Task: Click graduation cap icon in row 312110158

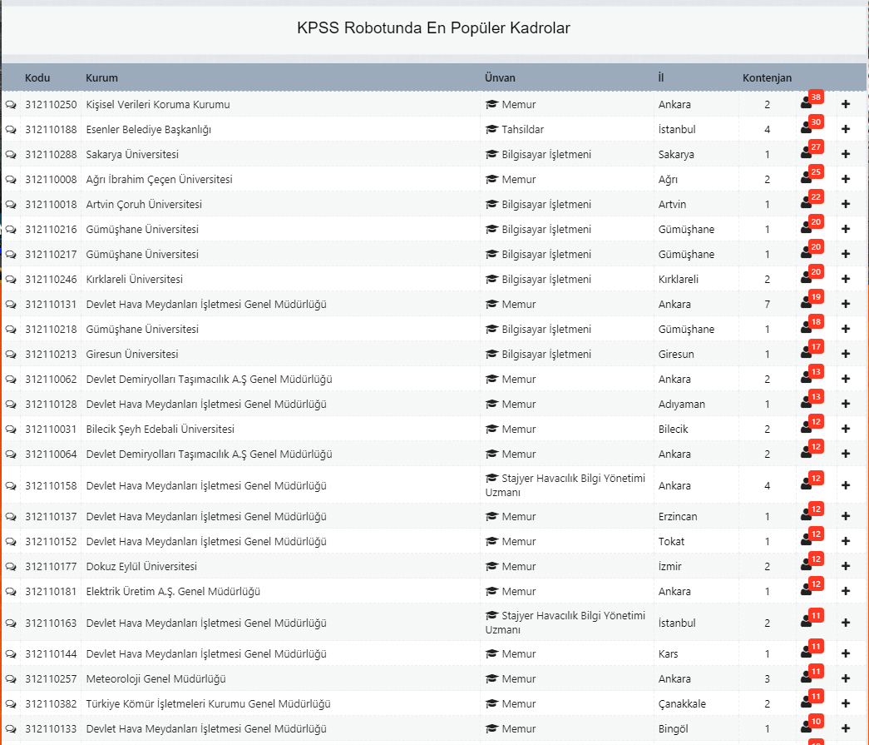Action: pos(491,478)
